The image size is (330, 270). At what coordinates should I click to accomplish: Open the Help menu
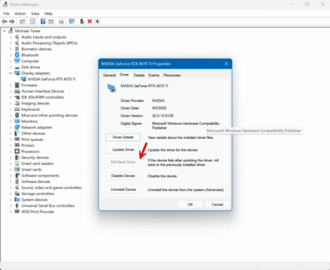(x=49, y=13)
